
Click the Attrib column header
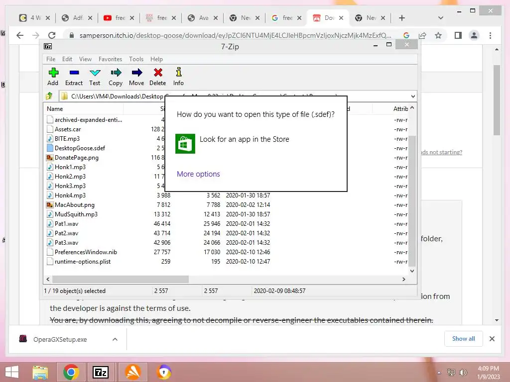click(400, 109)
